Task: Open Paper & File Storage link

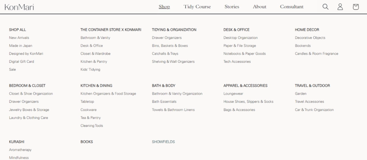Action: [240, 46]
